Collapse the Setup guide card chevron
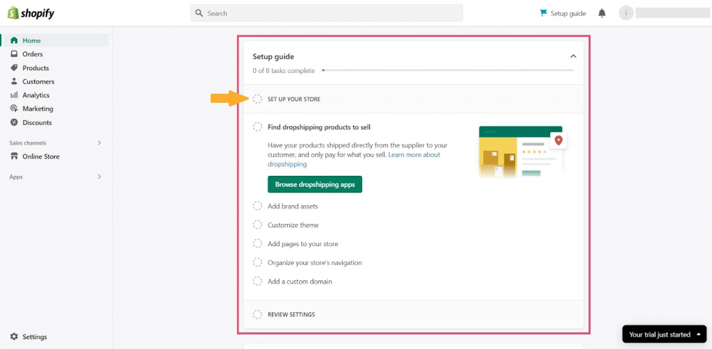This screenshot has height=349, width=712. pyautogui.click(x=573, y=56)
